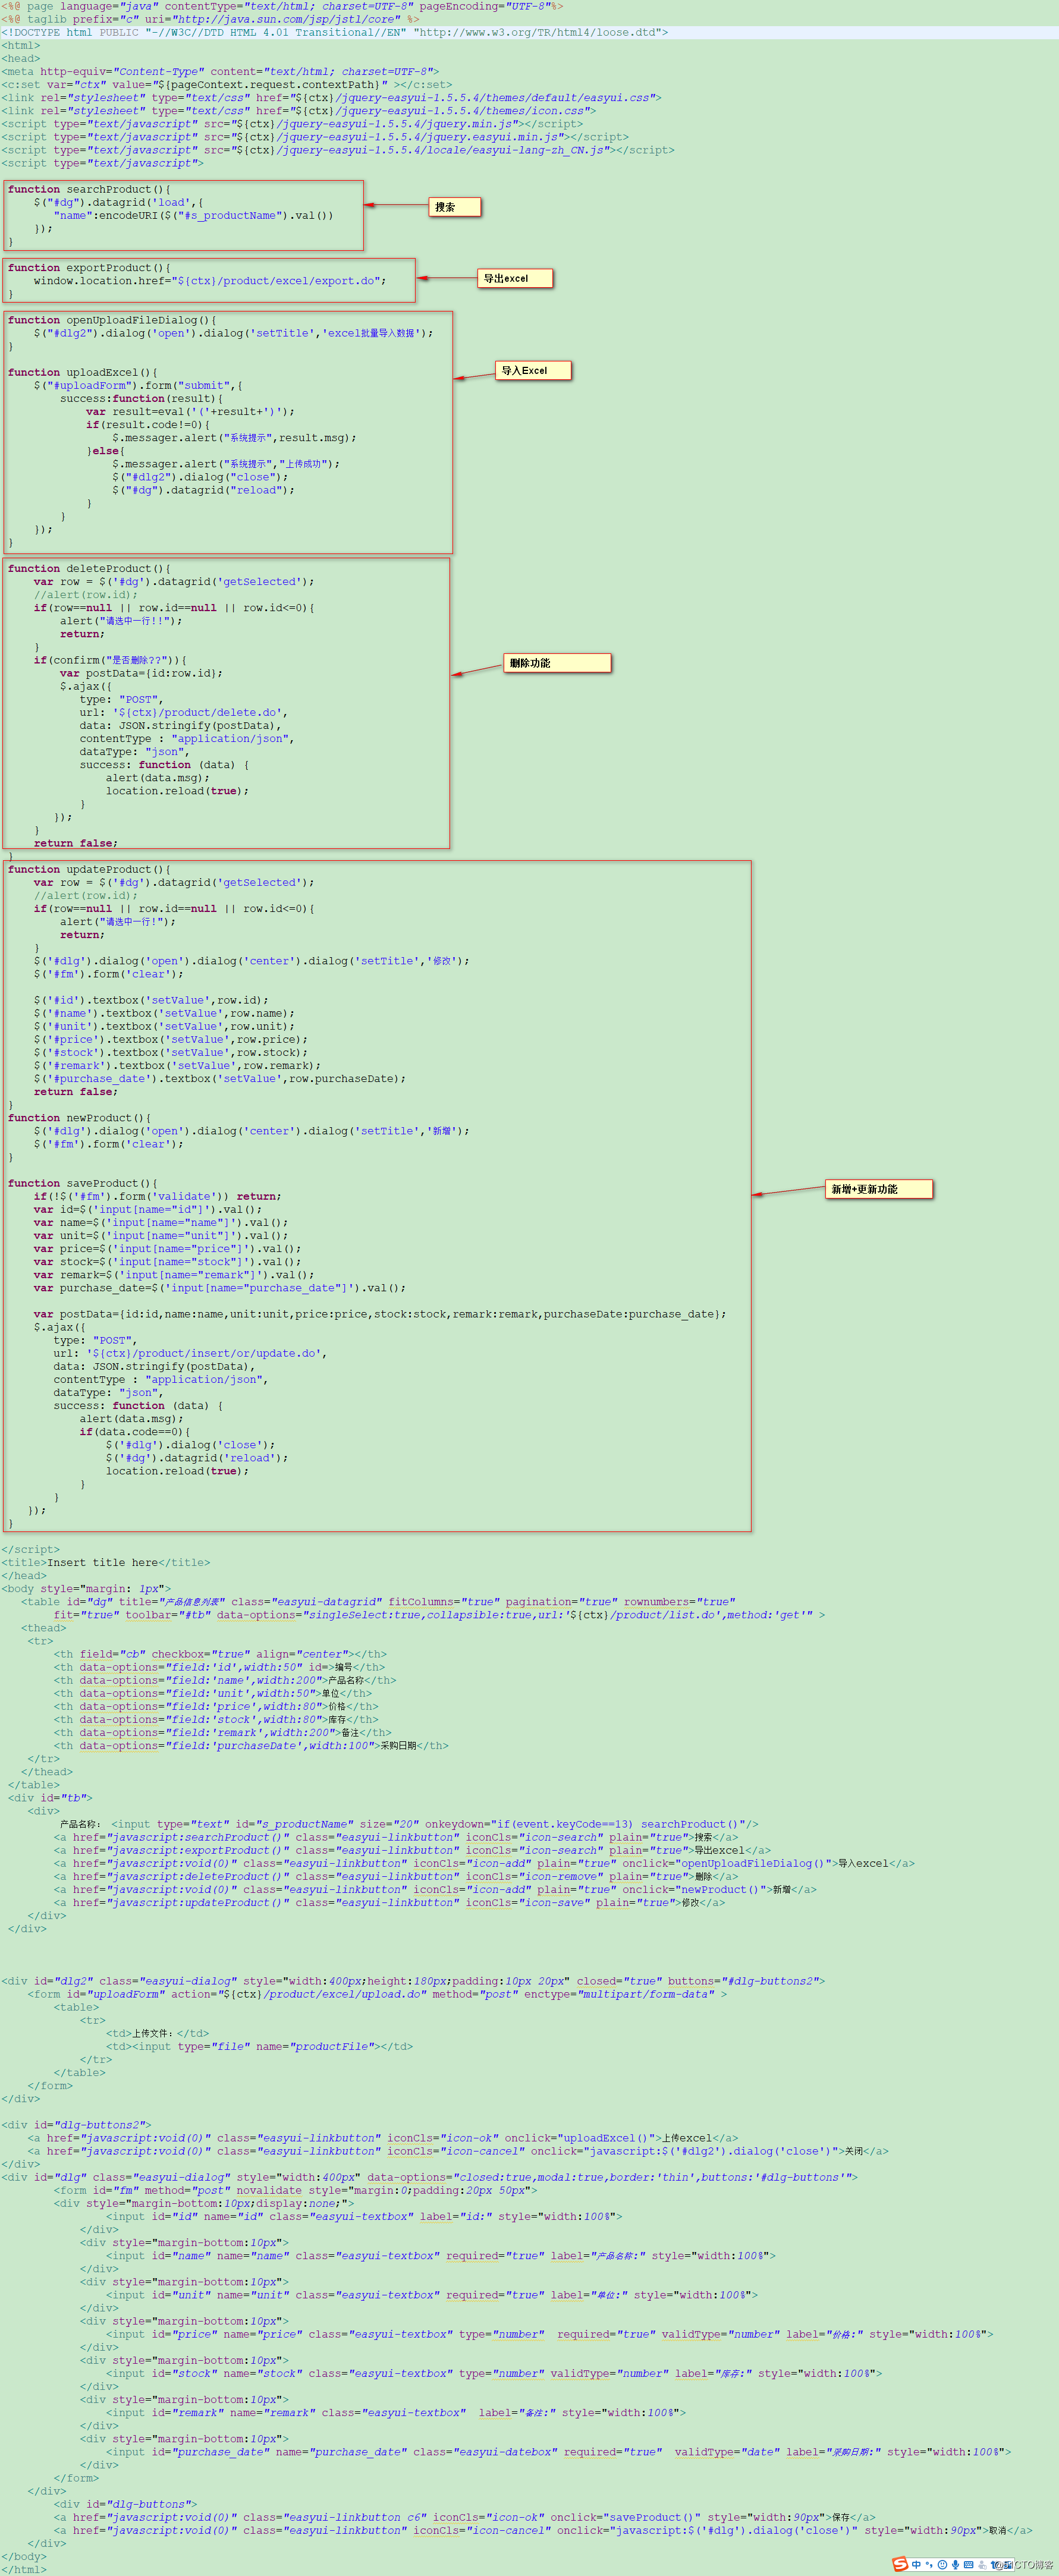1059x2576 pixels.
Task: Click the field:'purchaseDate' th line
Action: [x=251, y=1745]
